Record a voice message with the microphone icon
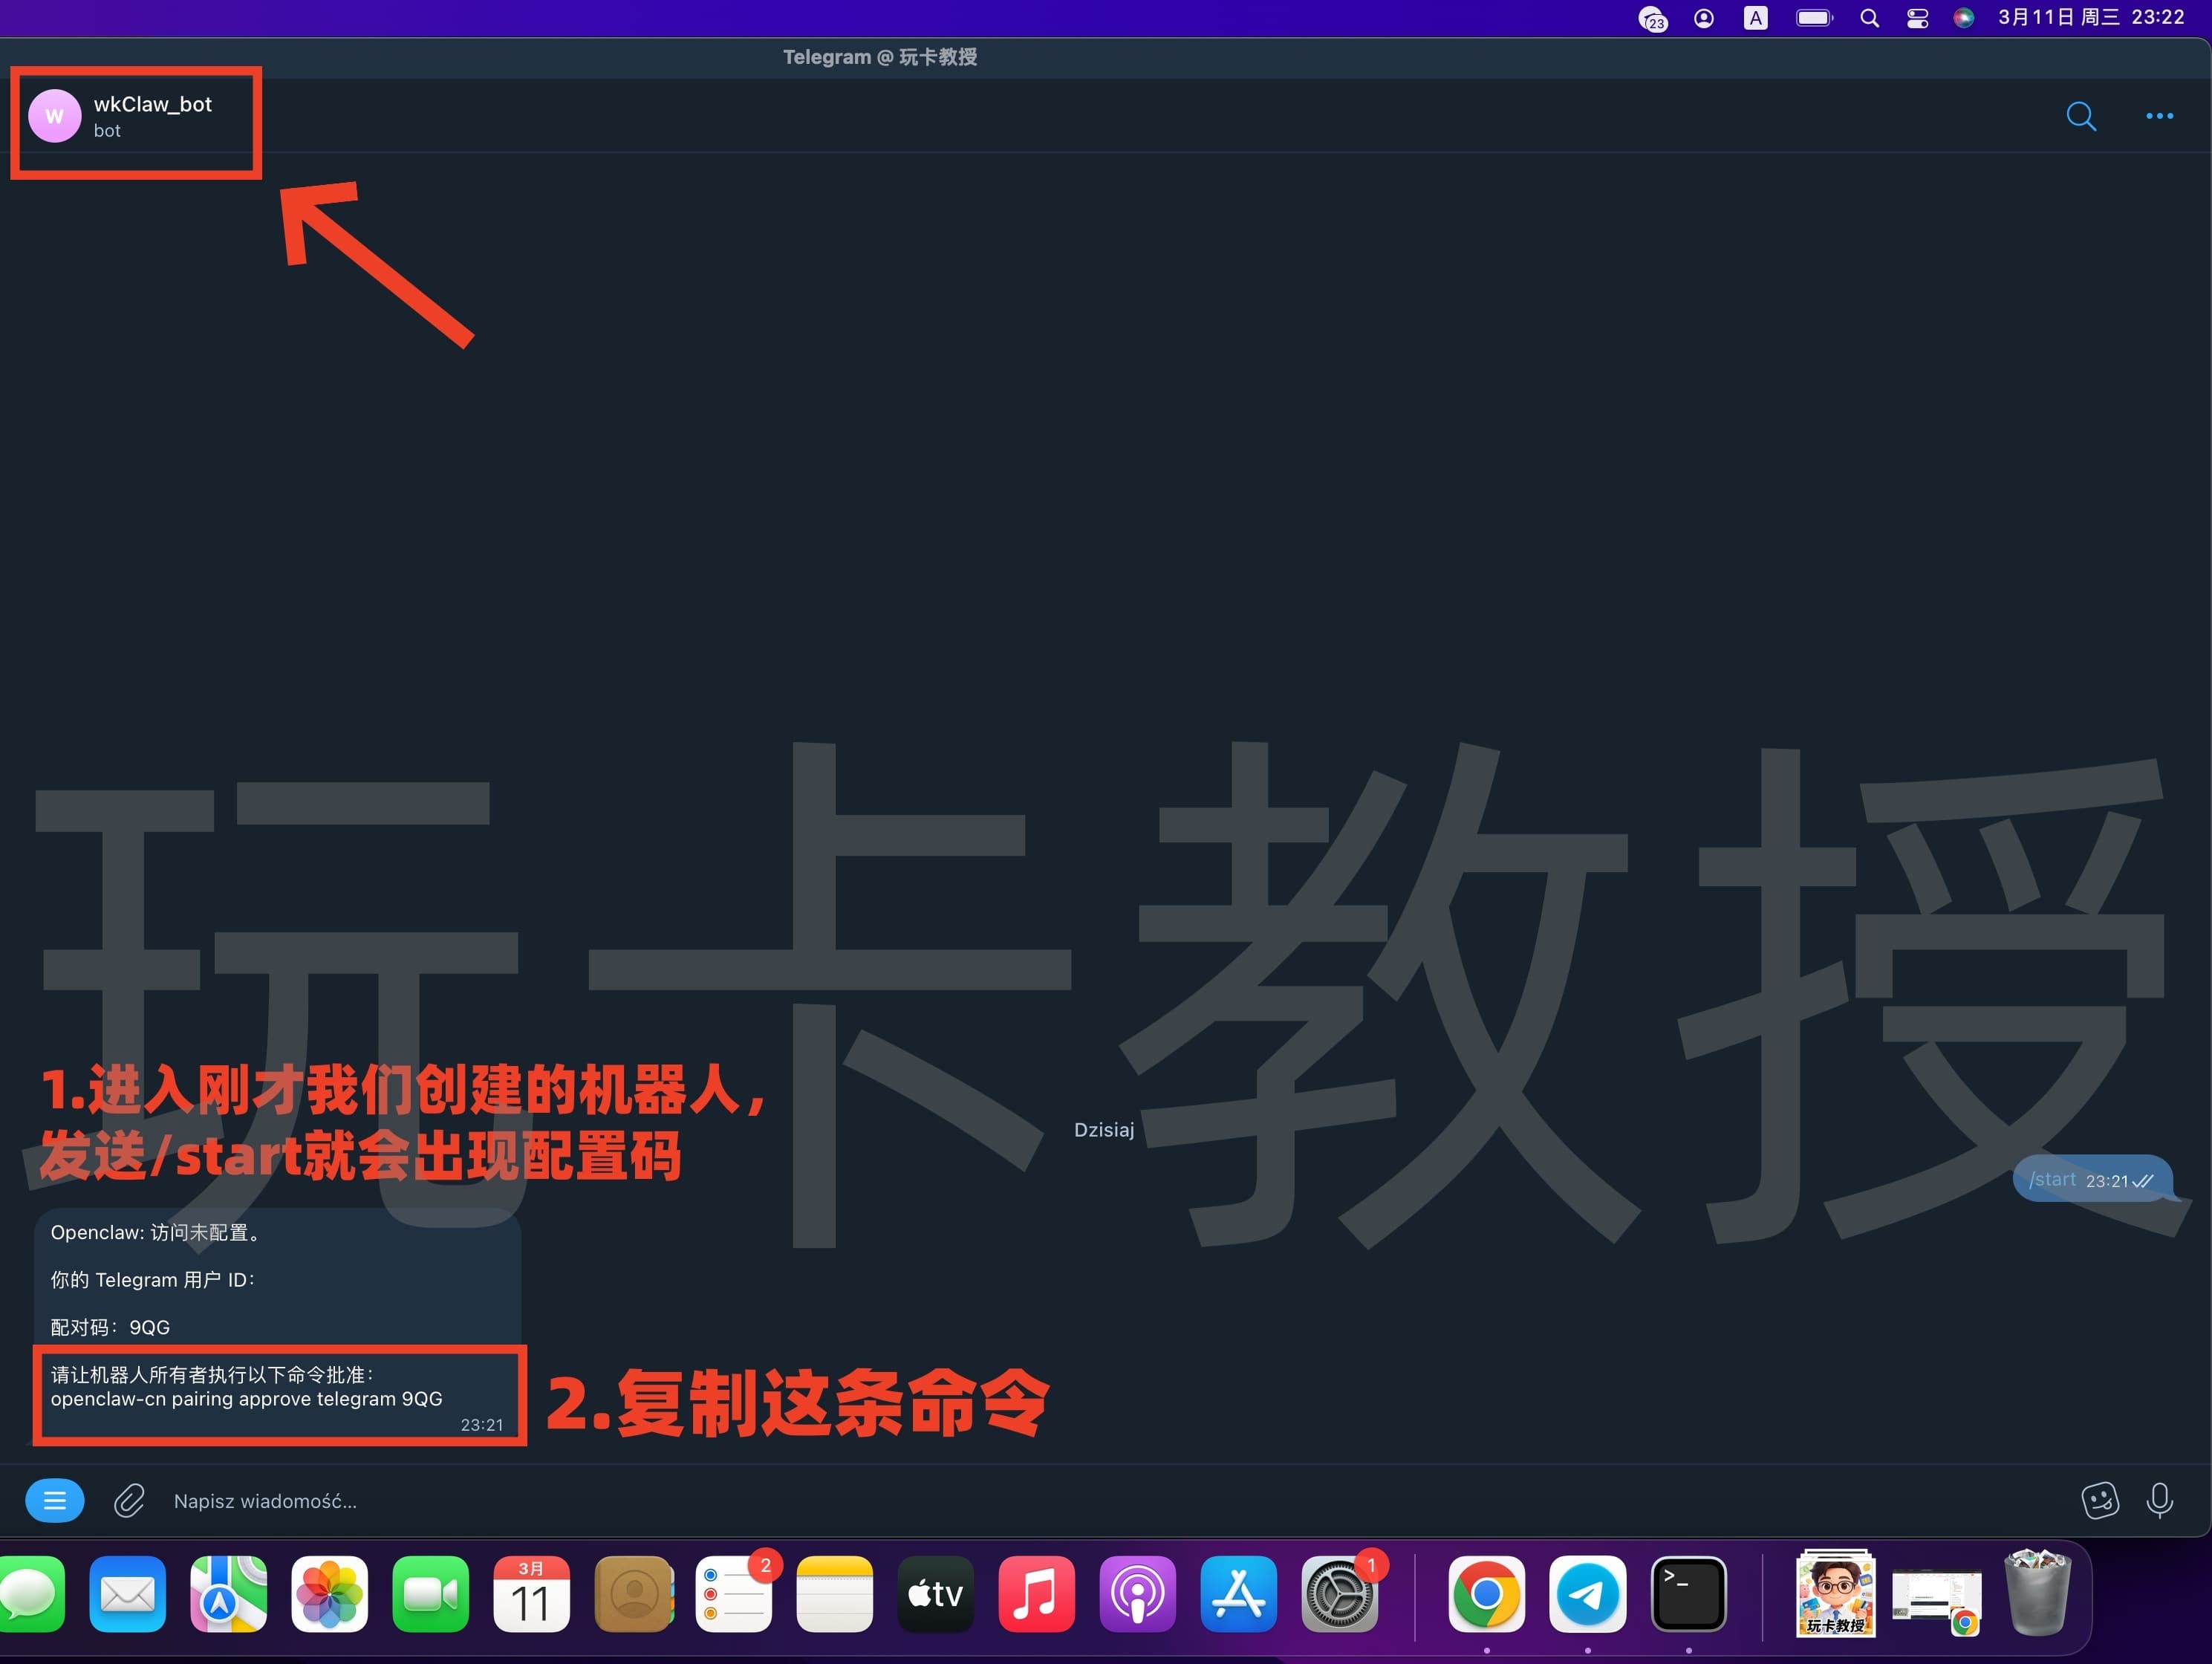 coord(2161,1500)
